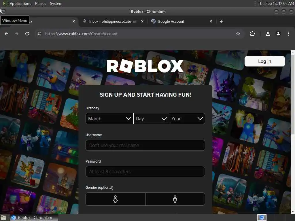Click the Roblox logo

point(145,66)
